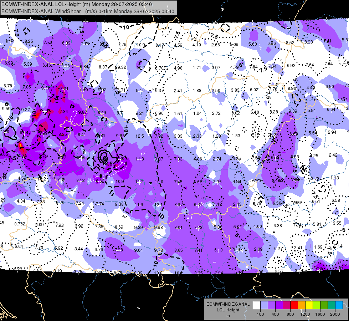Image resolution: width=349 pixels, height=321 pixels.
Task: Click the grid value 1.69
Action: pyautogui.click(x=318, y=247)
